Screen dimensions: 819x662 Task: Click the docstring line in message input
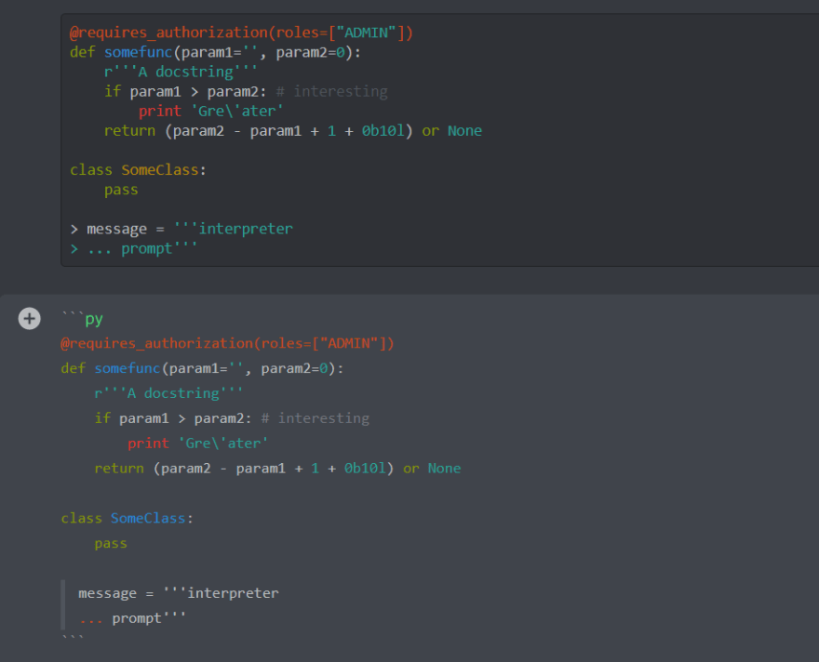168,392
